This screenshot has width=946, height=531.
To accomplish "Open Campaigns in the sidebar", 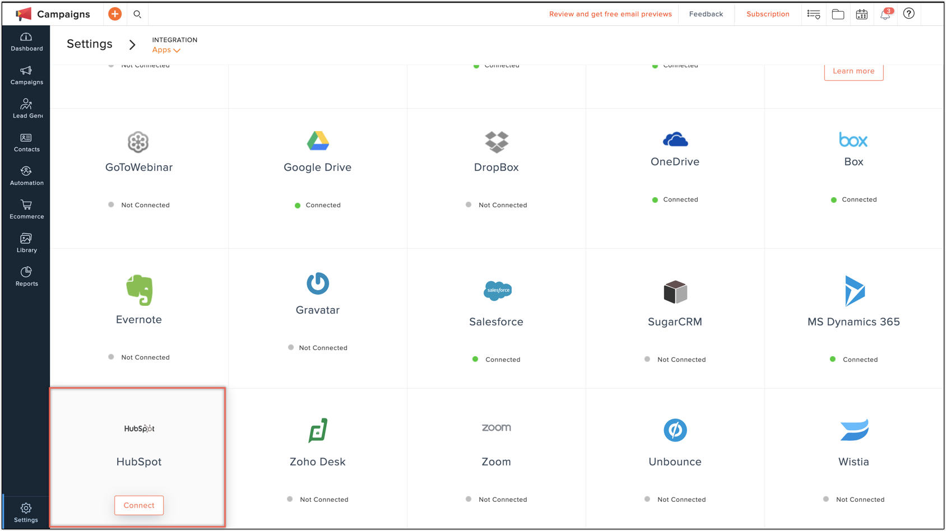I will click(26, 76).
